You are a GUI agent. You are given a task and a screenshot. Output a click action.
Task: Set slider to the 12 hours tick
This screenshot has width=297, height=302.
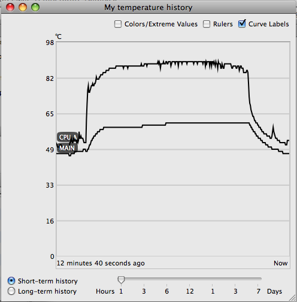[190, 285]
